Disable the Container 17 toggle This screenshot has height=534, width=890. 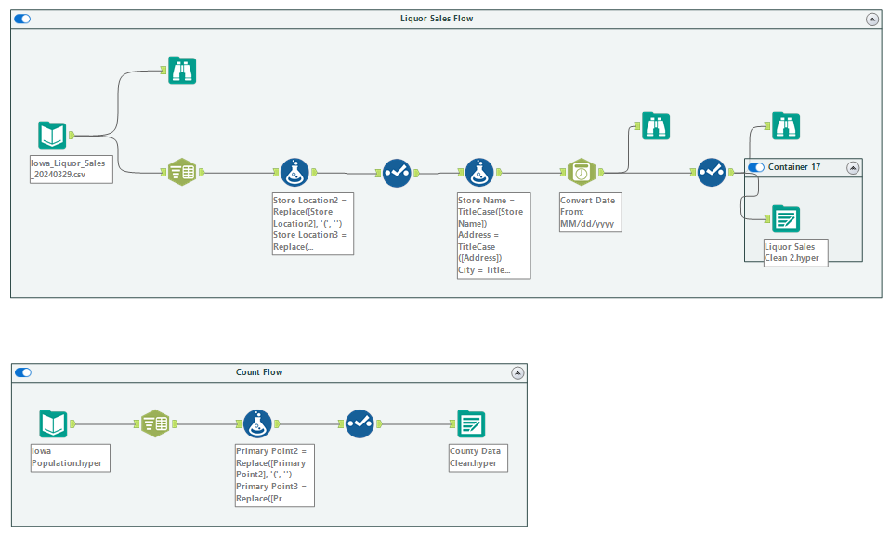756,167
